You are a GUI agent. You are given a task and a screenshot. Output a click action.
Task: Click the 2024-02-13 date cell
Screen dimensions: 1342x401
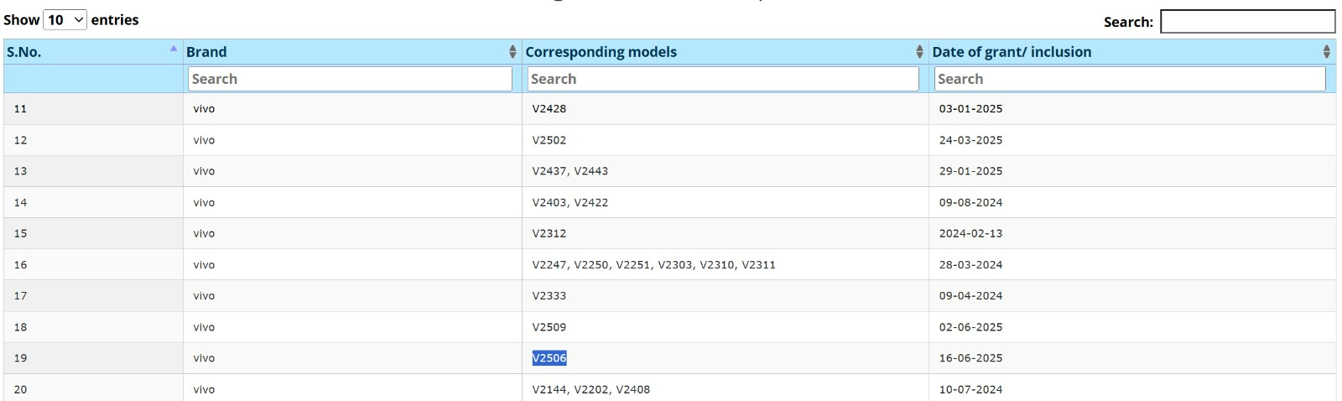(x=970, y=233)
